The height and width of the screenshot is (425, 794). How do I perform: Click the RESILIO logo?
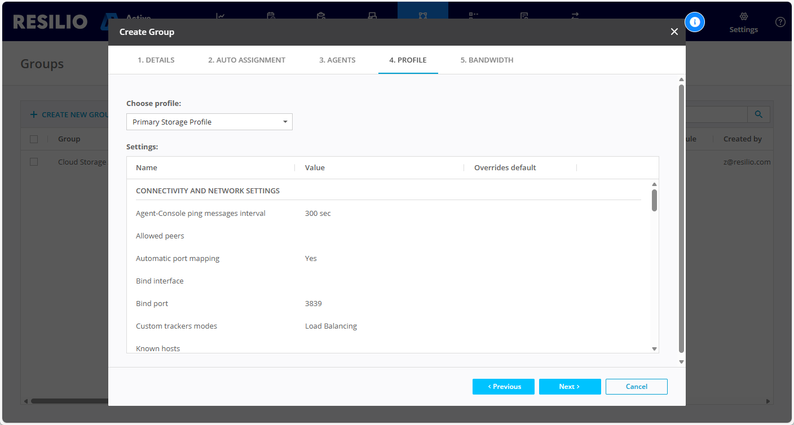(50, 22)
